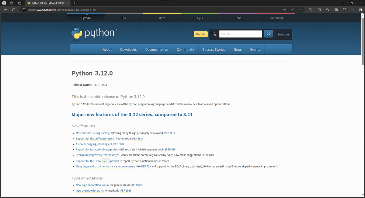365x198 pixels.
Task: Open the PEP 709 link
Action: tap(146, 167)
